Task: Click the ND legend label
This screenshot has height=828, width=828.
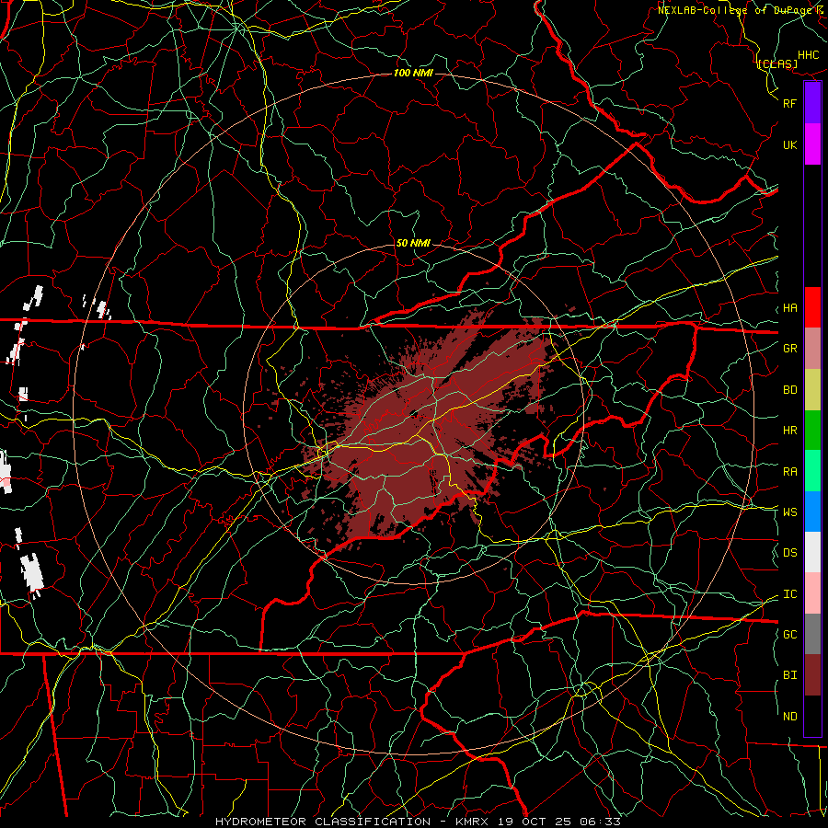Action: (x=789, y=717)
